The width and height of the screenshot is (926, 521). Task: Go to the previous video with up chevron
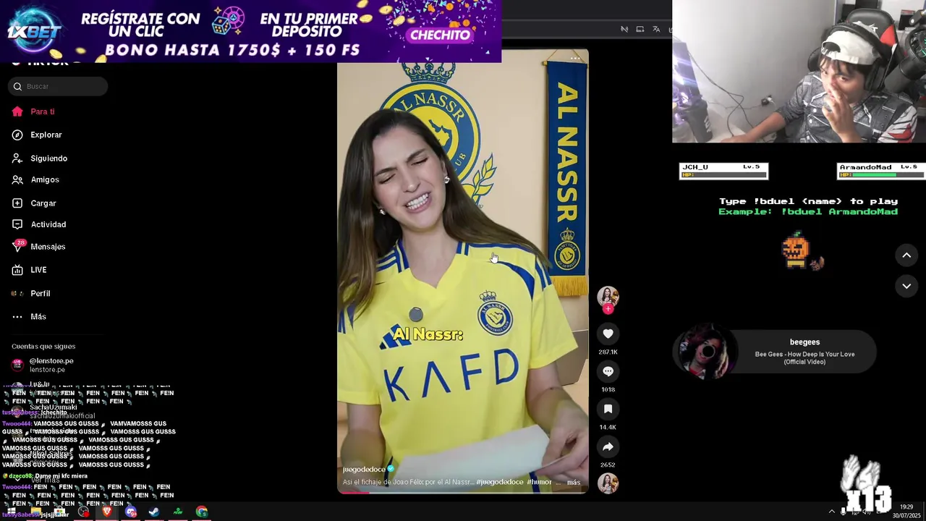(x=906, y=255)
